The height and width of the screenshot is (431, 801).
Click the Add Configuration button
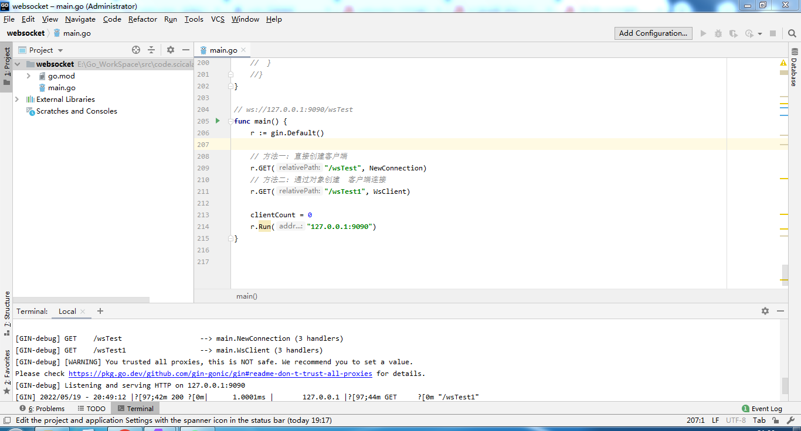pyautogui.click(x=653, y=33)
